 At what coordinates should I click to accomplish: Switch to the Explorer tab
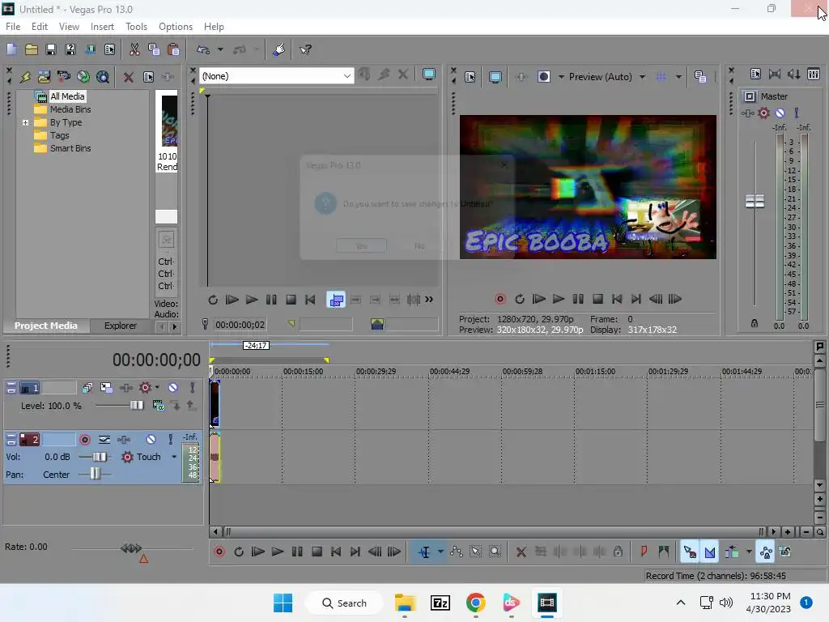[x=121, y=326]
